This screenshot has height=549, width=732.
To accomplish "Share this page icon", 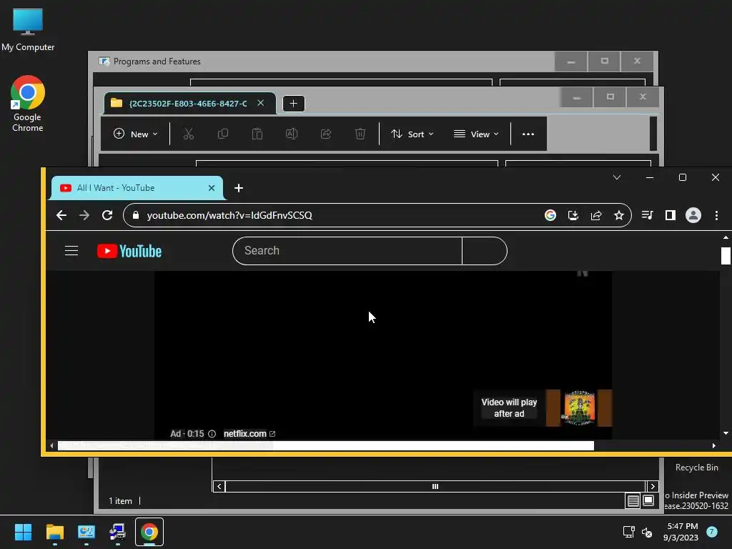I will pyautogui.click(x=596, y=215).
